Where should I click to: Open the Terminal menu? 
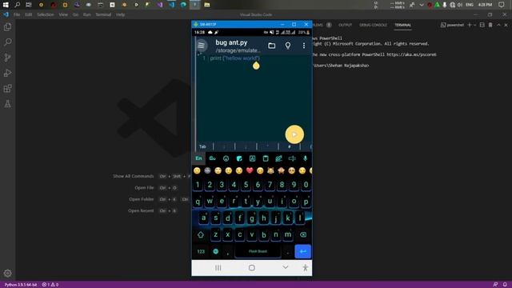(x=103, y=14)
